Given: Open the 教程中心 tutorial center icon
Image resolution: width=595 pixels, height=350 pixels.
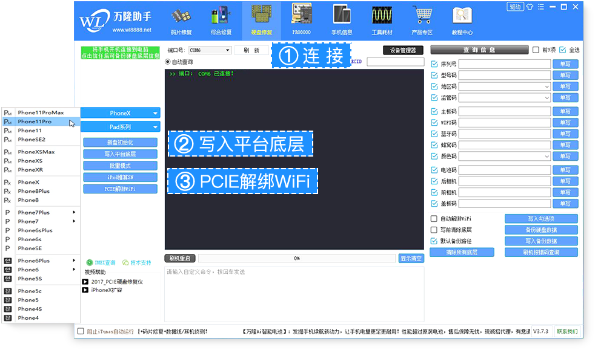Looking at the screenshot, I should pyautogui.click(x=462, y=20).
